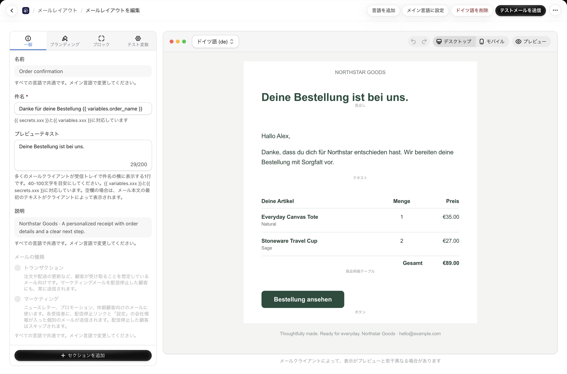Click the セクションを追加 button

[x=83, y=355]
